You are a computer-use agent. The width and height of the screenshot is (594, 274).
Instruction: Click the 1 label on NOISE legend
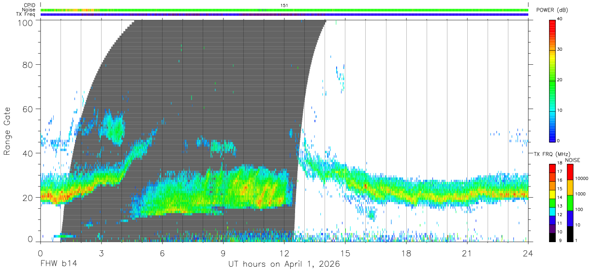pyautogui.click(x=576, y=240)
